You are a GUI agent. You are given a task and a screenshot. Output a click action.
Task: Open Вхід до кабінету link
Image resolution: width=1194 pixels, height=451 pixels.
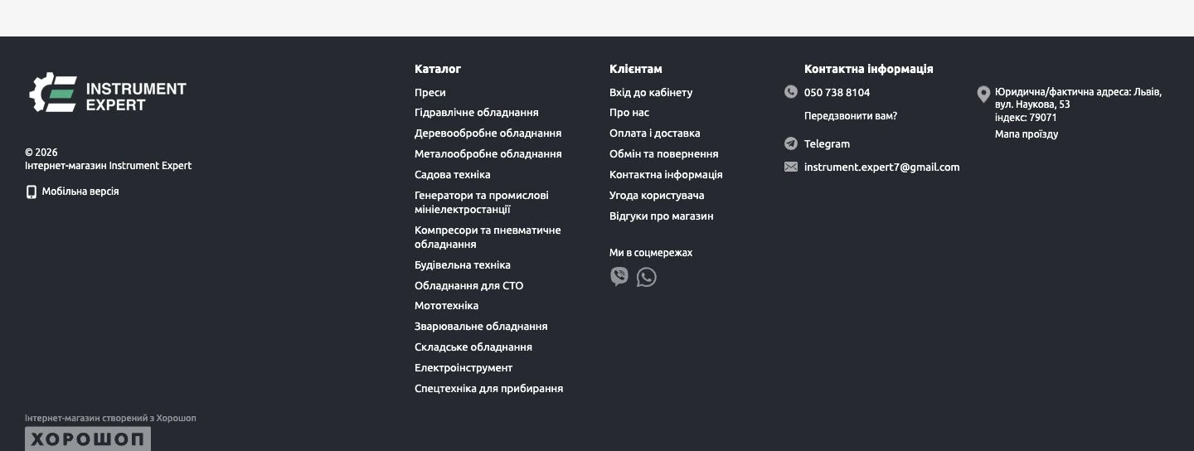651,93
